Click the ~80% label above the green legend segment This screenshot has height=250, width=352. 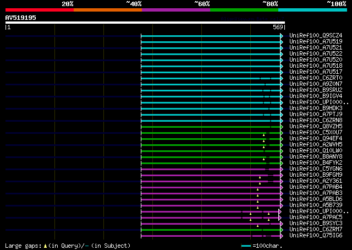pos(270,4)
